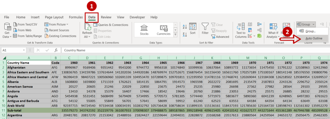The height and width of the screenshot is (119, 330).
Task: Cancel the formula bar entry
Action: click(38, 50)
